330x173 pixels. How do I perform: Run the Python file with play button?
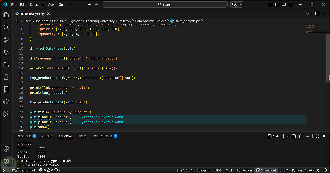click(x=307, y=14)
